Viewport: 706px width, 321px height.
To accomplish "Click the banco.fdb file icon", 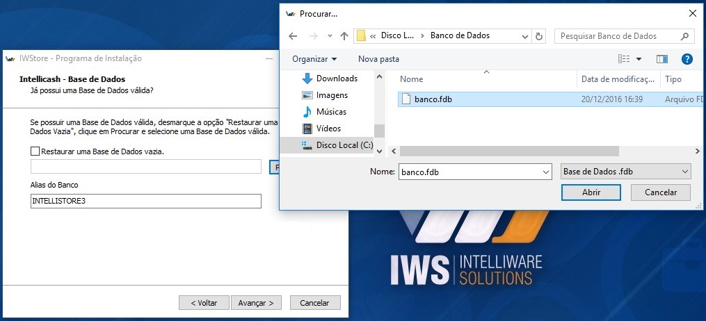I will tap(406, 99).
